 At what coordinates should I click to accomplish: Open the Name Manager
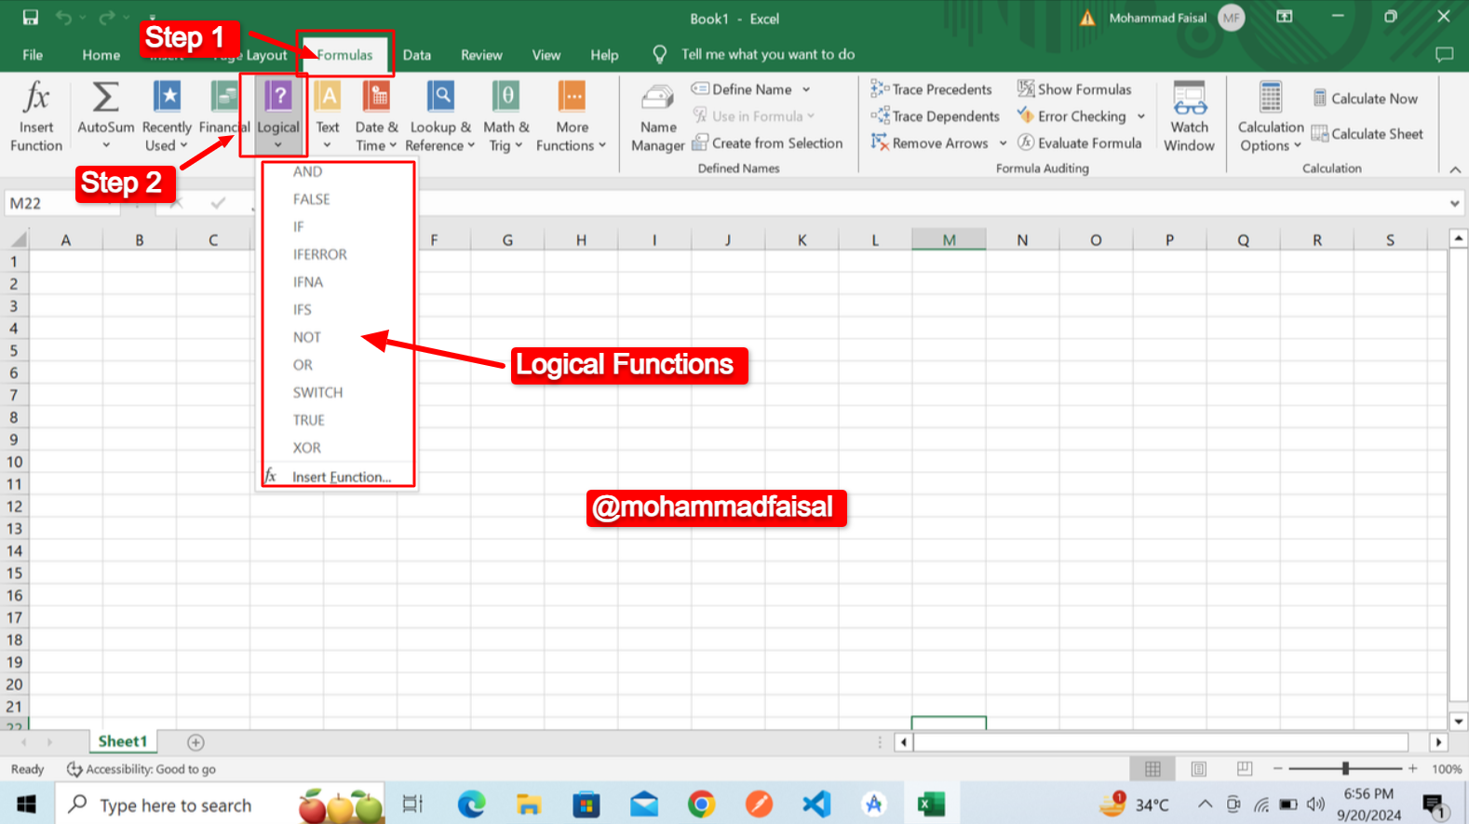pos(658,117)
